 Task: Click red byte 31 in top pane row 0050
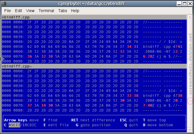click(136, 47)
